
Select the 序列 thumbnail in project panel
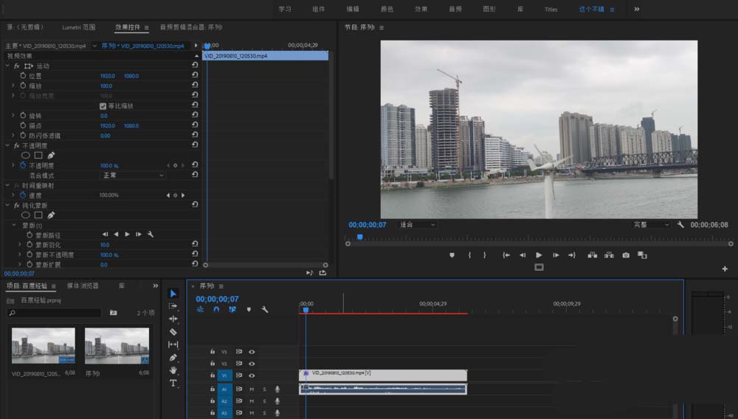point(116,346)
